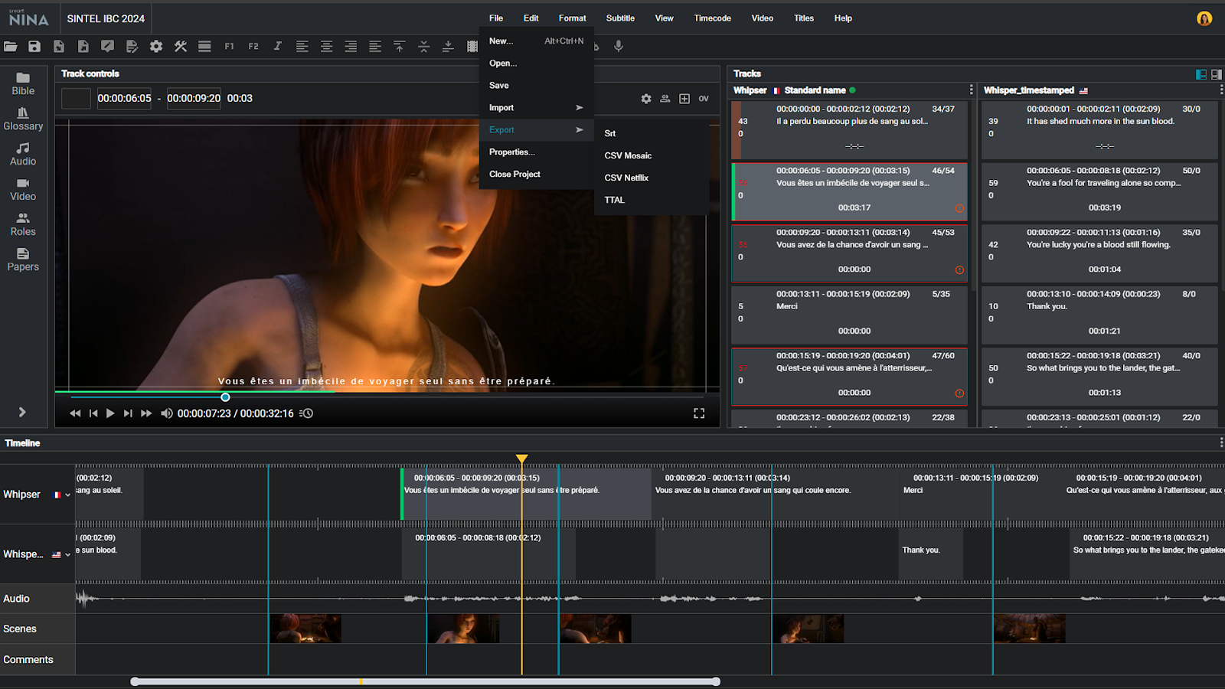Toggle the highlighted left tracks layout icon

pyautogui.click(x=1200, y=74)
